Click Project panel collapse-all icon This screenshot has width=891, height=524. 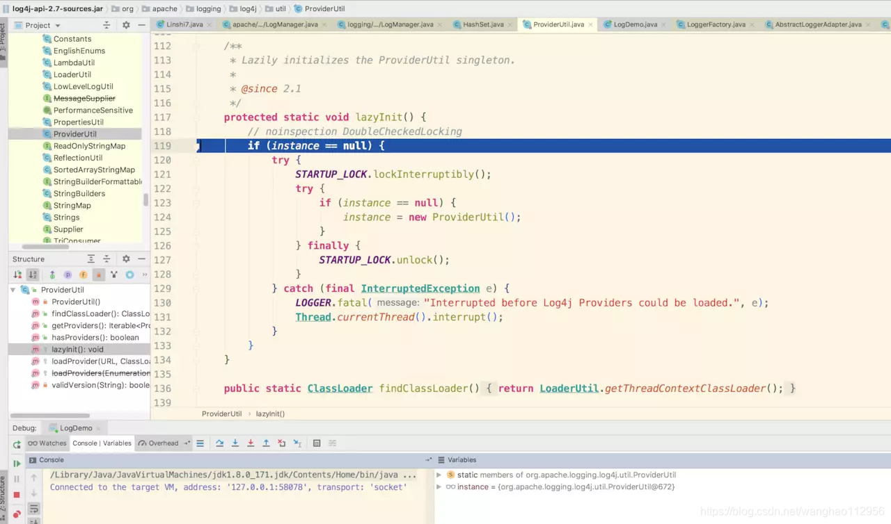point(107,24)
